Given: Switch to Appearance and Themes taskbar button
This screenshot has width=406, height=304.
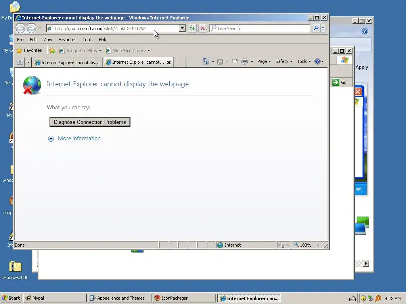Looking at the screenshot, I should [x=119, y=298].
